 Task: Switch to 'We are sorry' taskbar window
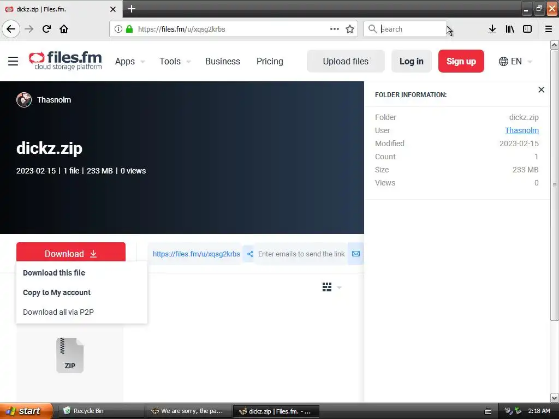click(x=188, y=411)
